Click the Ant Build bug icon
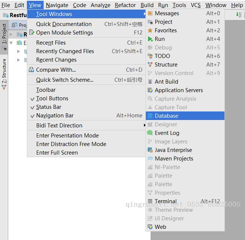Screen dimensions: 245x240 coord(150,82)
